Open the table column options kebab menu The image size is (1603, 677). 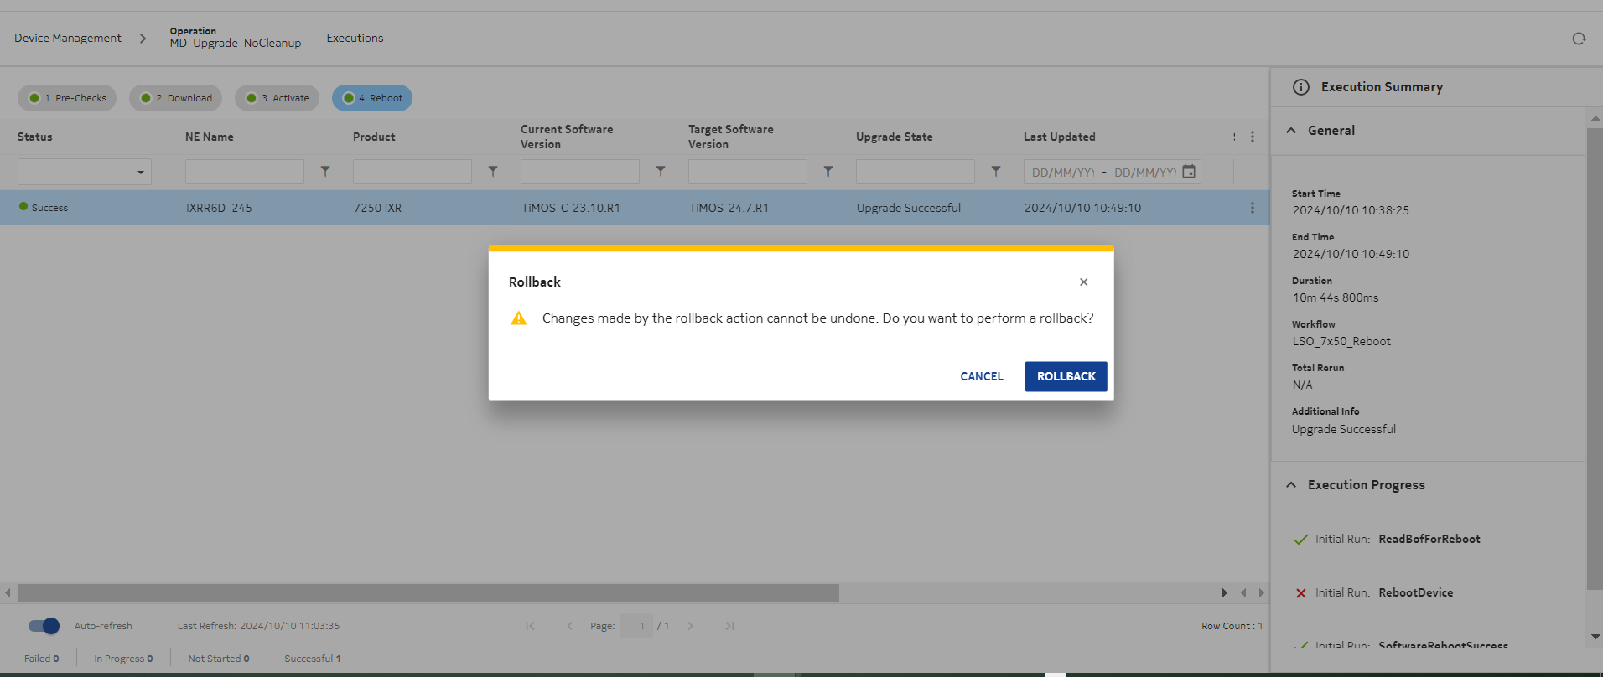coord(1253,137)
